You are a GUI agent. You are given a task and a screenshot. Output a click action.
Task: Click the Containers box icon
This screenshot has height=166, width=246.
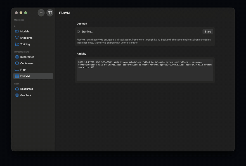[x=17, y=63]
